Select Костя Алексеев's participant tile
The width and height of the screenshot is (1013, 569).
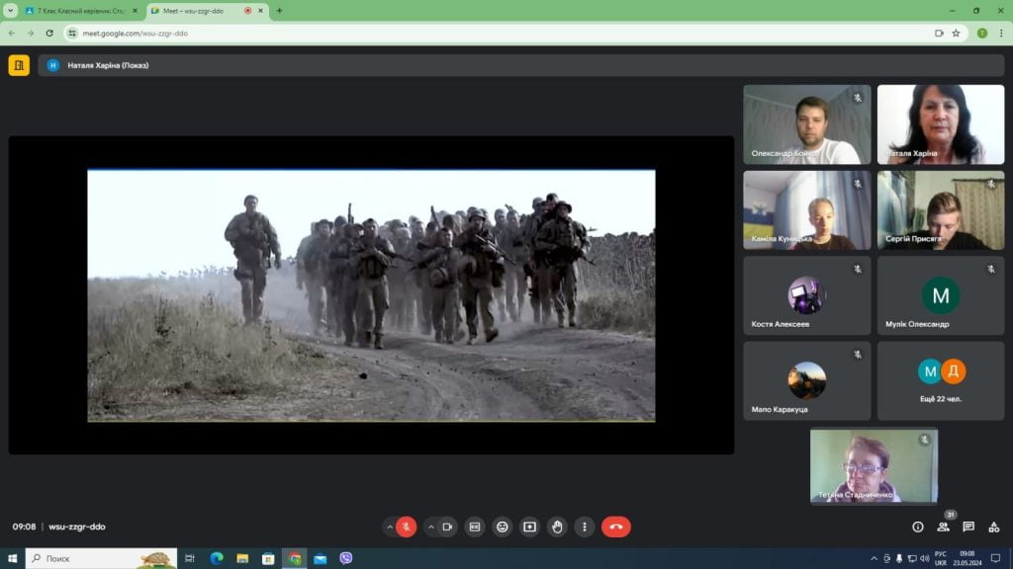807,295
